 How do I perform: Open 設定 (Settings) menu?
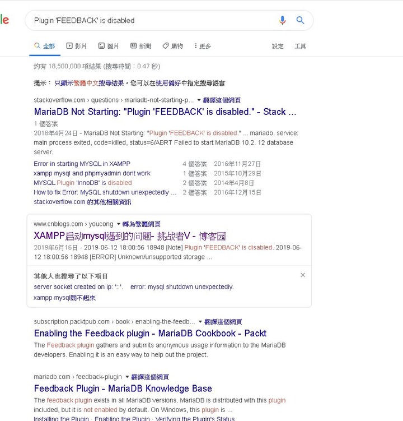[278, 46]
